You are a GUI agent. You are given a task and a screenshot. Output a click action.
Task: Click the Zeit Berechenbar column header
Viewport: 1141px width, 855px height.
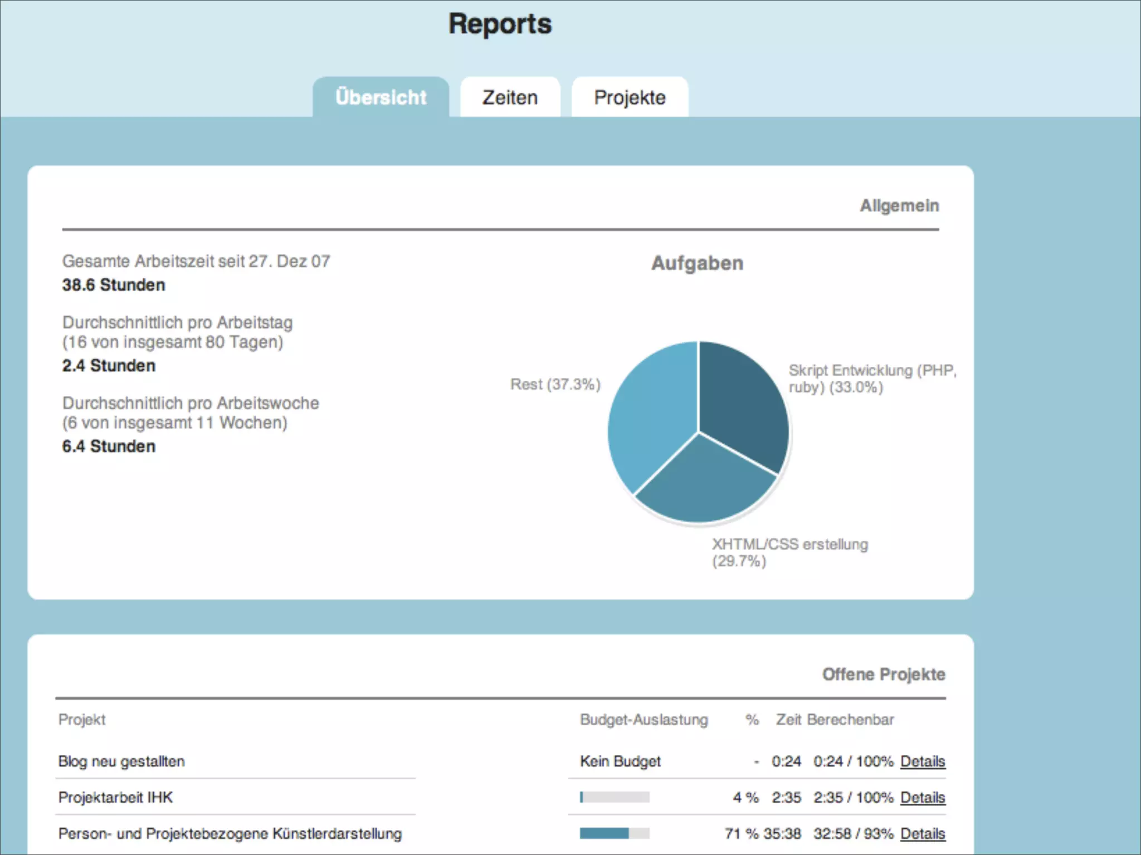[x=835, y=719]
